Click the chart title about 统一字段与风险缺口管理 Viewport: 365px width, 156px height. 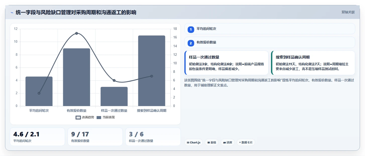point(76,12)
